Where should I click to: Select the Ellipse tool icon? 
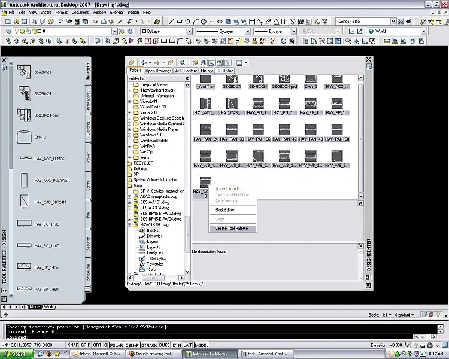coord(220,22)
